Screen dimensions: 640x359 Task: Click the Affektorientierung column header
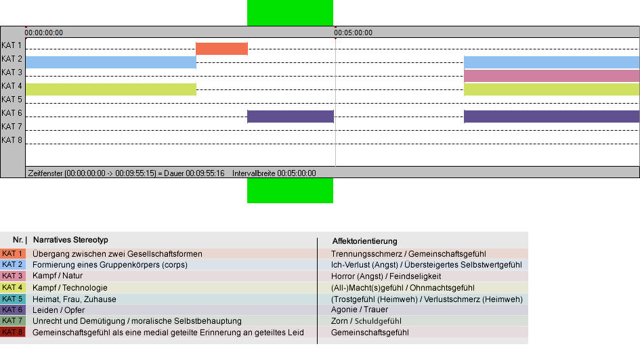click(364, 241)
